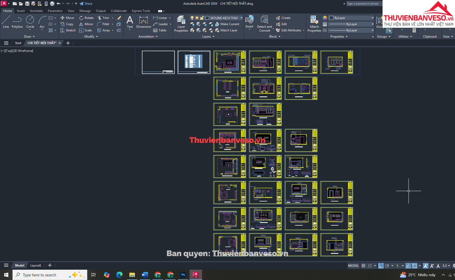Pick the Polyline tool
The height and width of the screenshot is (280, 455).
pos(17,22)
